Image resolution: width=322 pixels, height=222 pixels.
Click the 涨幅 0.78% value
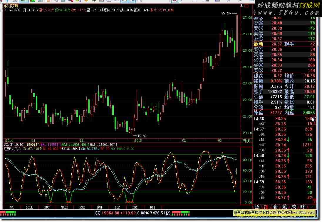[276, 81]
